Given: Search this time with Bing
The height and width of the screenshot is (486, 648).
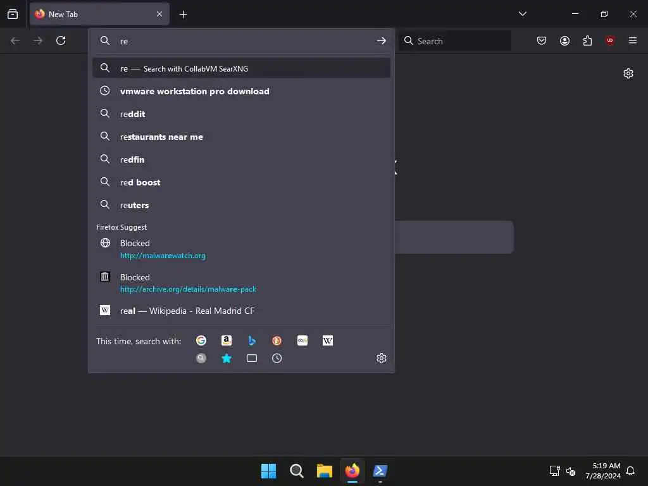Looking at the screenshot, I should pyautogui.click(x=252, y=340).
